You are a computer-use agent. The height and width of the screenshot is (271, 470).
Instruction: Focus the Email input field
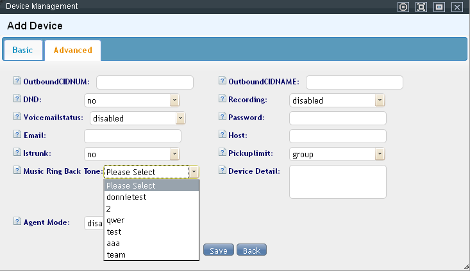tap(133, 136)
